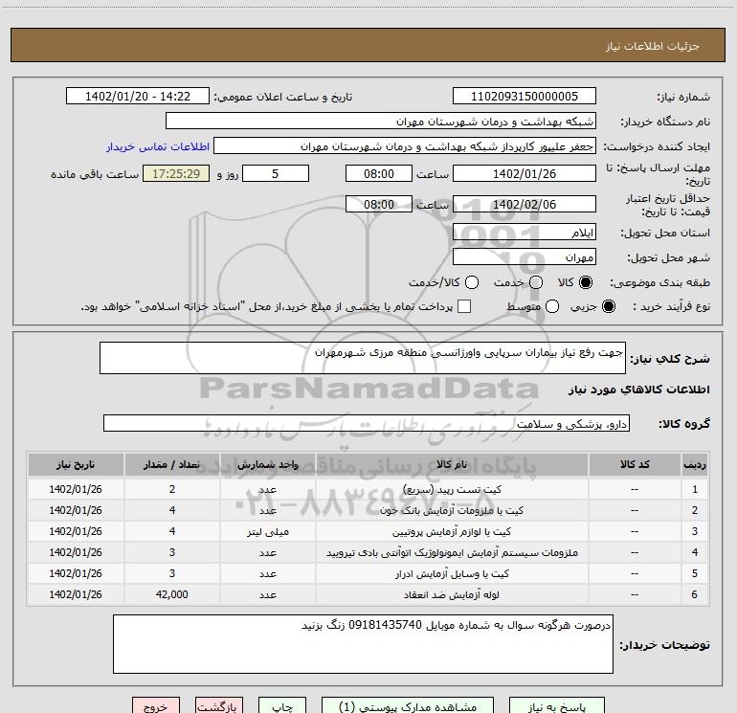The width and height of the screenshot is (737, 713).
Task: Click the اطلاعات کالاهای مورد نیاز heading
Action: tap(638, 390)
